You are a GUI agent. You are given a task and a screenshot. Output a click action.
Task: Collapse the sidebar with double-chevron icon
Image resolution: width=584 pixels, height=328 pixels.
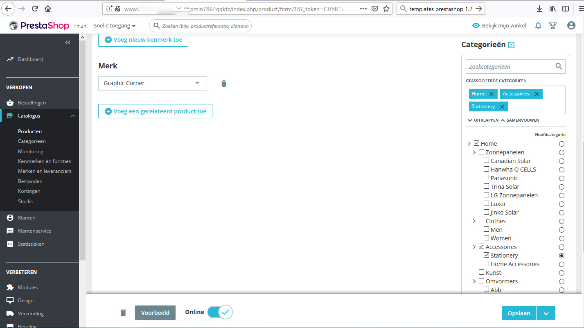68,43
